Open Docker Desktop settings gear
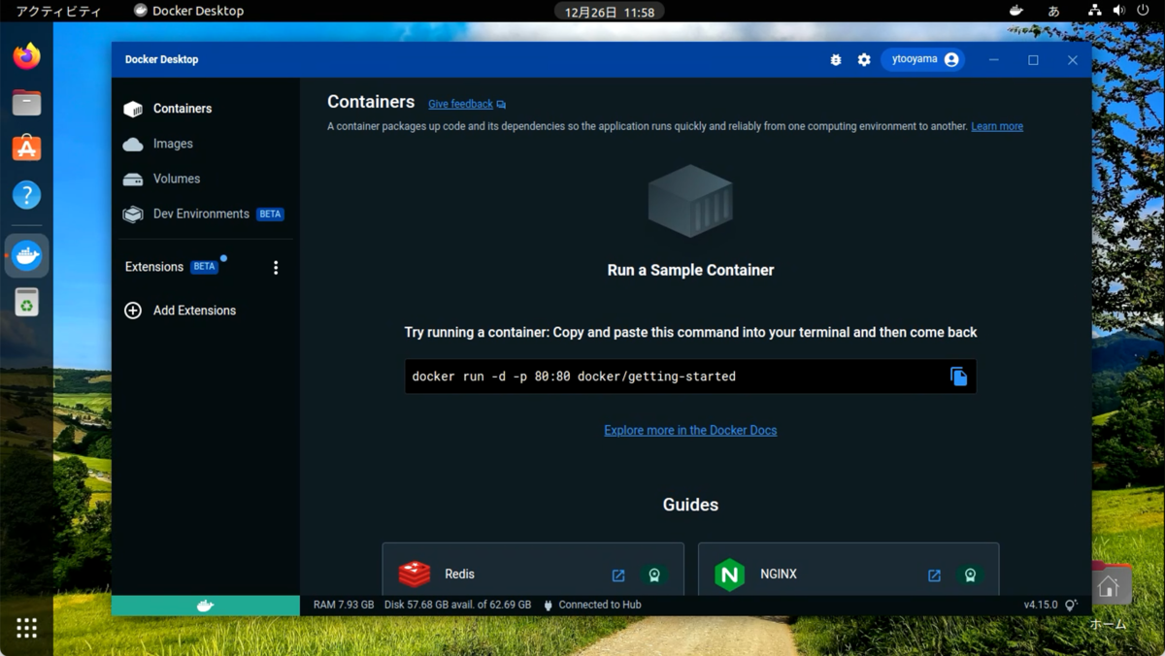The width and height of the screenshot is (1165, 656). click(864, 60)
